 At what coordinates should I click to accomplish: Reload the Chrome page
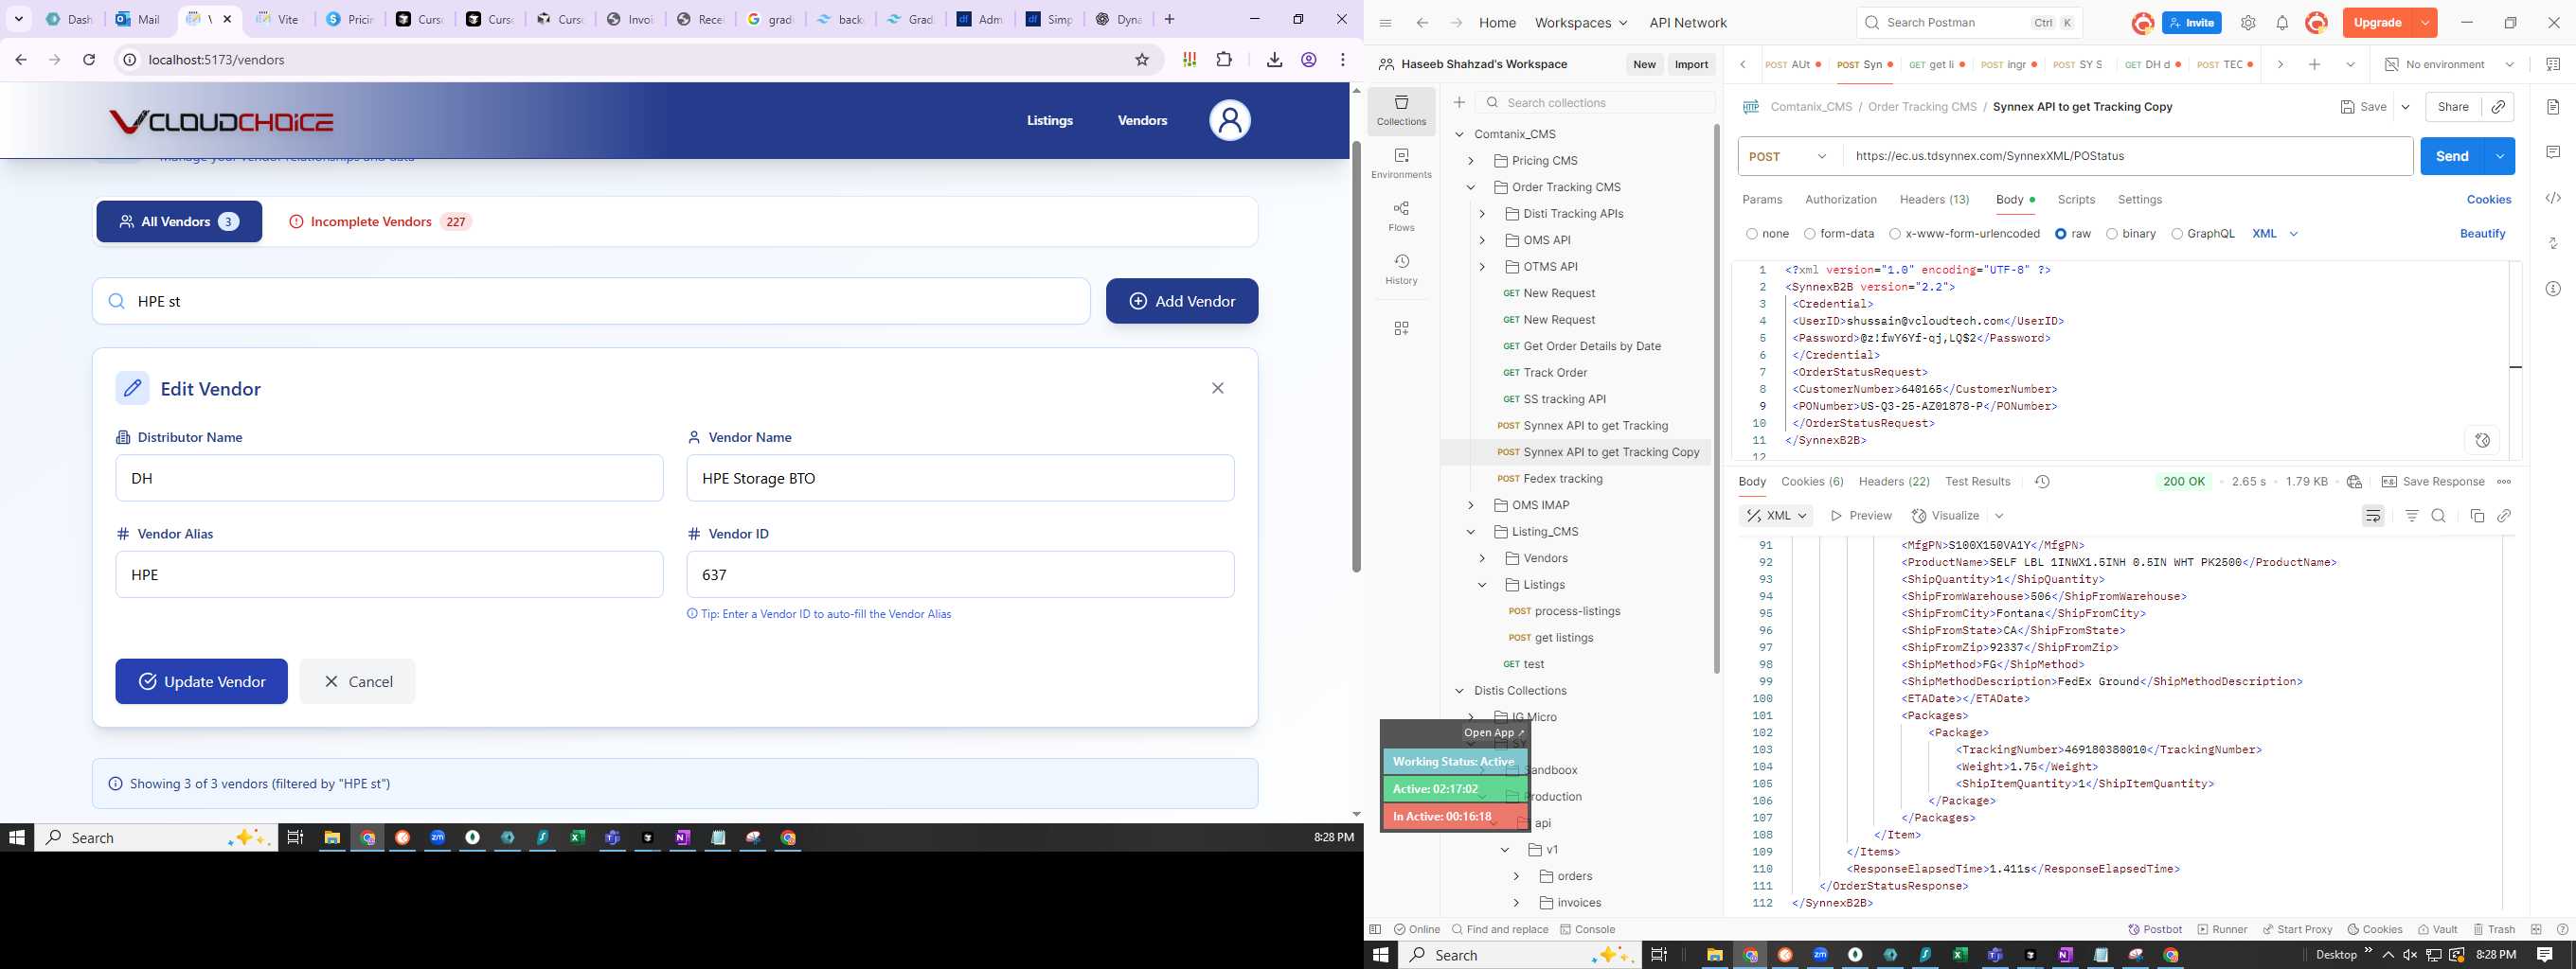[x=89, y=60]
